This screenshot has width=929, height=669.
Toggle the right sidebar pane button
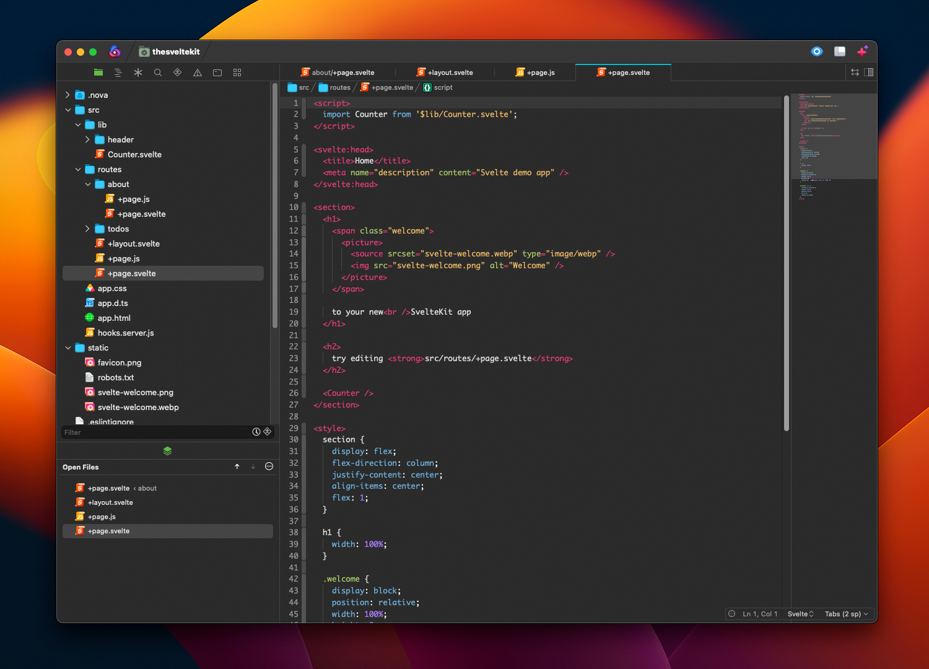tap(869, 72)
